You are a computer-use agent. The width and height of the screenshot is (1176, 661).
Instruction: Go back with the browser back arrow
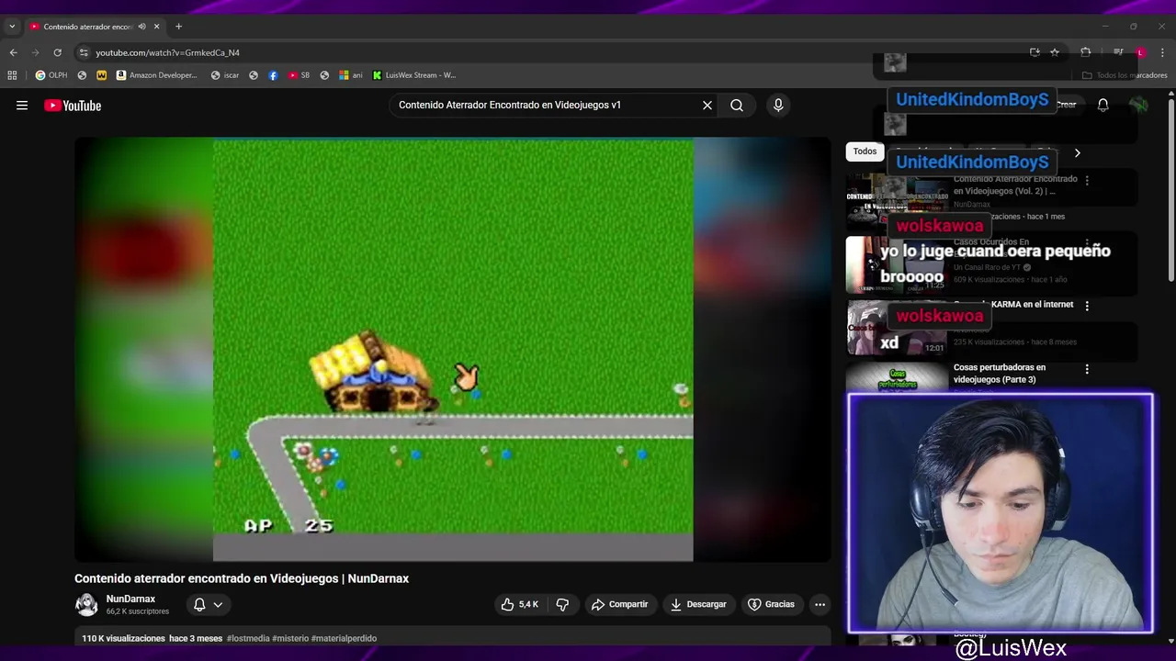[x=13, y=52]
